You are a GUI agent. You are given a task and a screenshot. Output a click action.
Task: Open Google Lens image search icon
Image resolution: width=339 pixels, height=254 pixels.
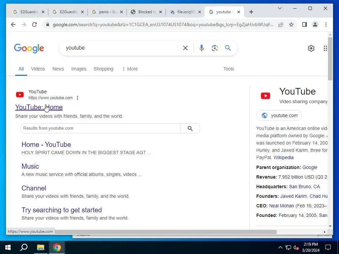coord(215,48)
